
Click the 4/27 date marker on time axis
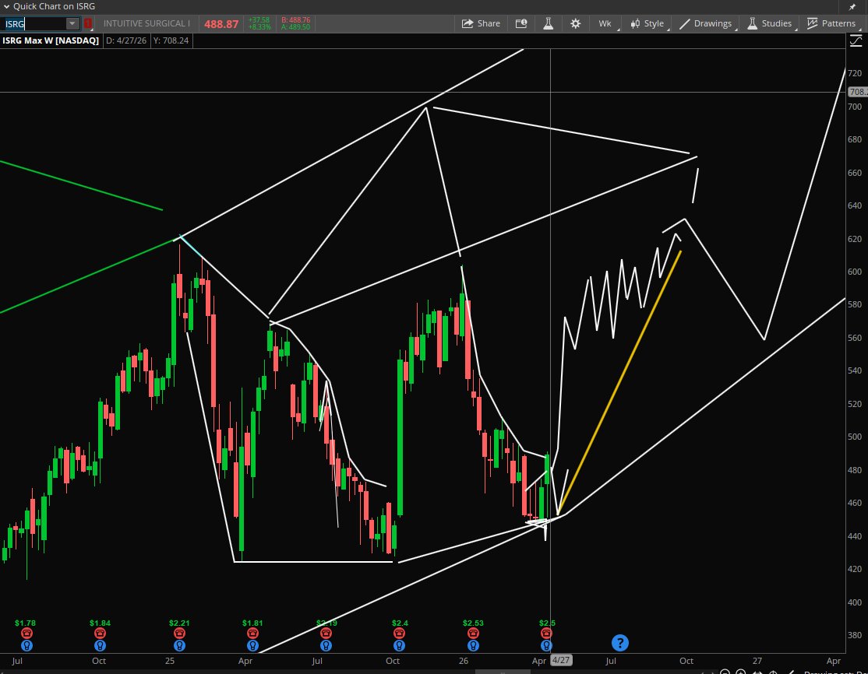pos(561,660)
